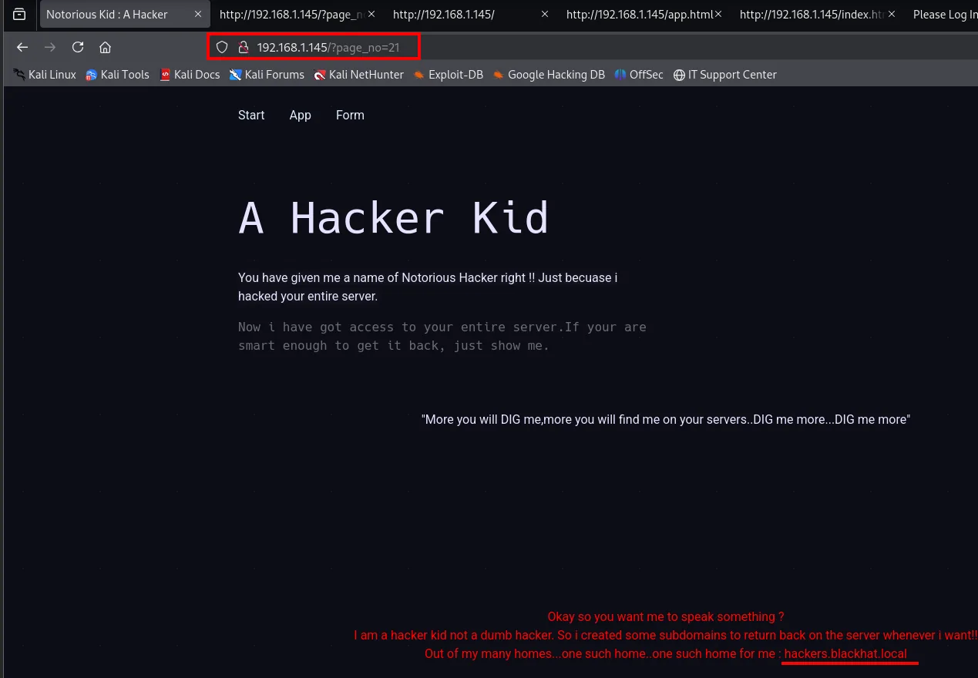Open the Kali NetHunter bookmark
The width and height of the screenshot is (978, 678).
(358, 75)
